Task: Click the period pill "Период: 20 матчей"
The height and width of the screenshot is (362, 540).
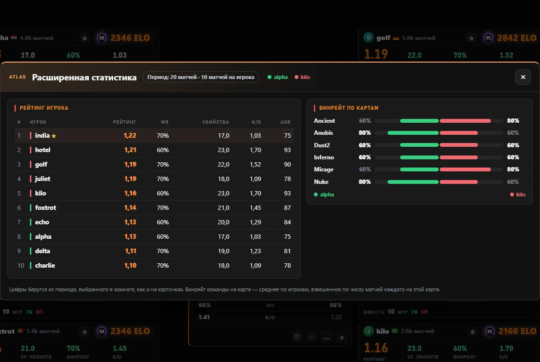Action: click(x=201, y=77)
